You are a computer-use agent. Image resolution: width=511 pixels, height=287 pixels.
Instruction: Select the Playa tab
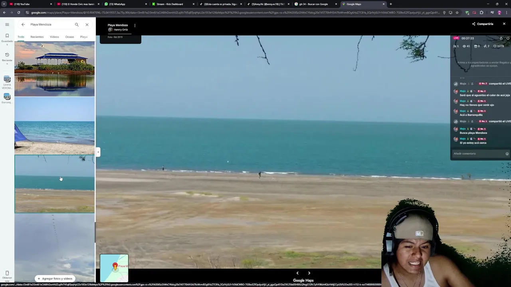click(x=84, y=37)
